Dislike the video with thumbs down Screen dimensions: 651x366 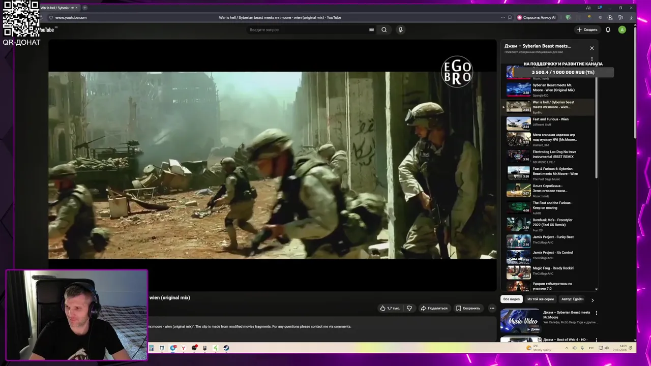(409, 308)
